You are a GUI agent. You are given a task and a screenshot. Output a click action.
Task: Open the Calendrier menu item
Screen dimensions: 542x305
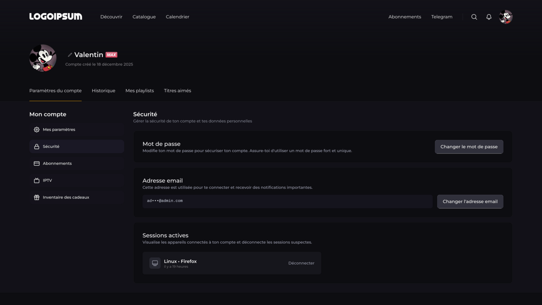177,16
